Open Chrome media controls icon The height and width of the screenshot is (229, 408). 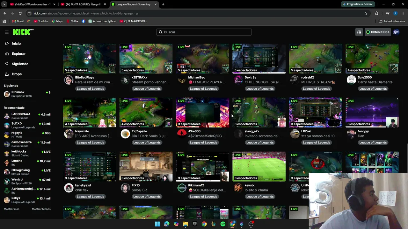point(388,13)
